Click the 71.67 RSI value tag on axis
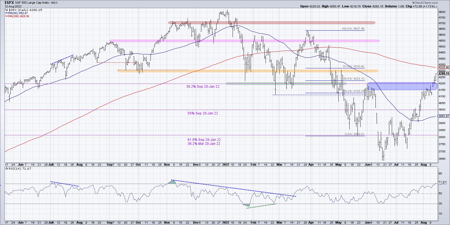Screen dimensions: 450x225 tap(442, 183)
